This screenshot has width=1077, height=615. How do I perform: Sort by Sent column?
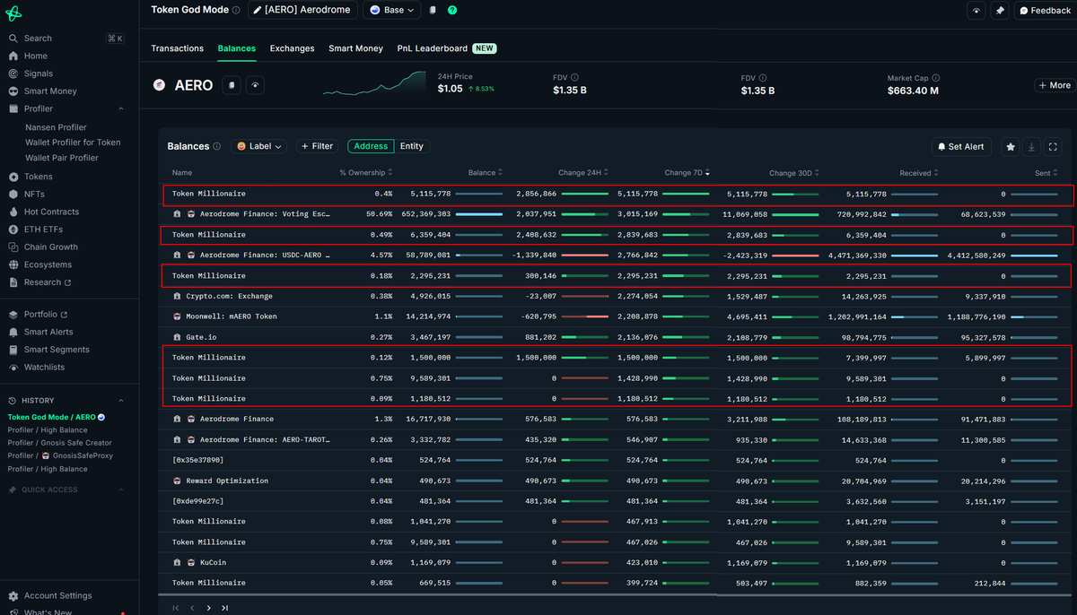(1046, 172)
